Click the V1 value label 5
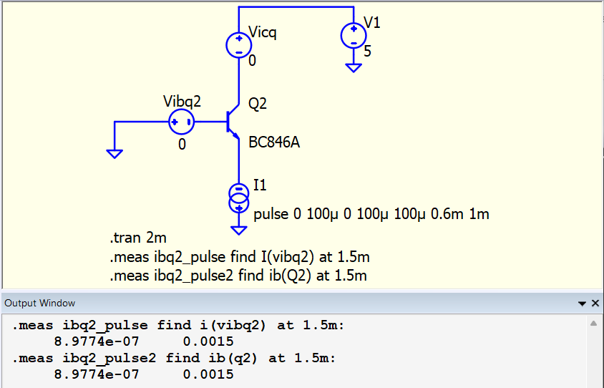The height and width of the screenshot is (388, 604). coord(368,52)
